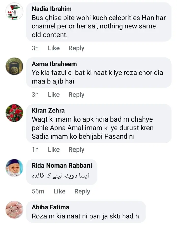
Task: Reply to Nadia Ibrahim's comment
Action: coord(76,48)
